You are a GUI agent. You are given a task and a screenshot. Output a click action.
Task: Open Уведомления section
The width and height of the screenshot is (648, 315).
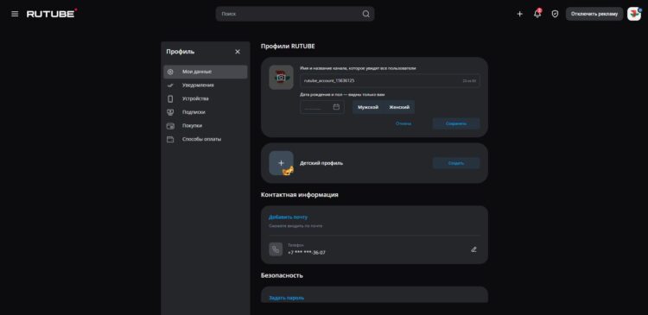click(206, 85)
